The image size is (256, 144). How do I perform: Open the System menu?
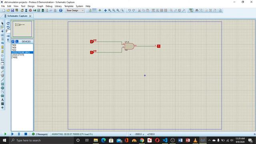(x=79, y=6)
